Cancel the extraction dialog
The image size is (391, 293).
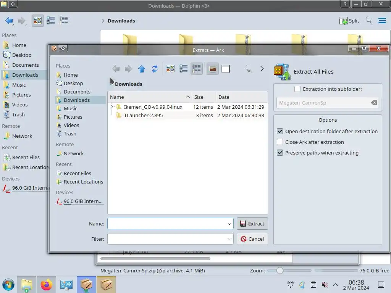coord(252,239)
